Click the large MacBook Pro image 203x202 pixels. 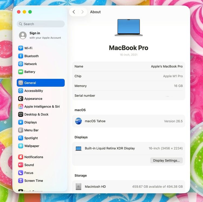point(129,28)
